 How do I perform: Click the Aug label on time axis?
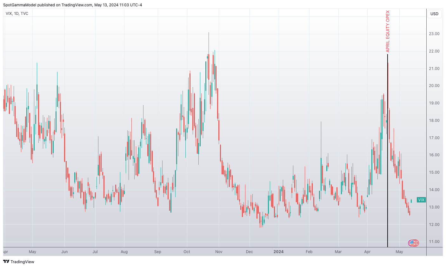click(x=124, y=252)
